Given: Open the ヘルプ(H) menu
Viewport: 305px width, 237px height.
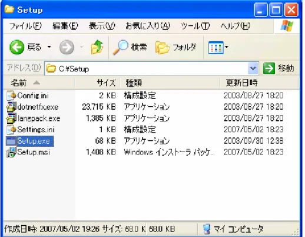Looking at the screenshot, I should pos(236,26).
